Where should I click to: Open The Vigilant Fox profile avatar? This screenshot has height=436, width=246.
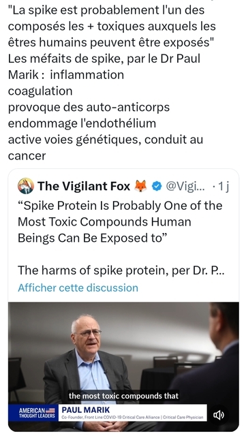26,186
